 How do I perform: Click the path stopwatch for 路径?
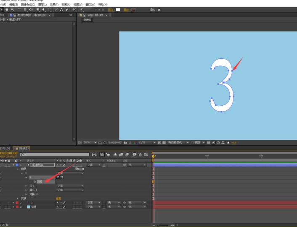(34, 182)
